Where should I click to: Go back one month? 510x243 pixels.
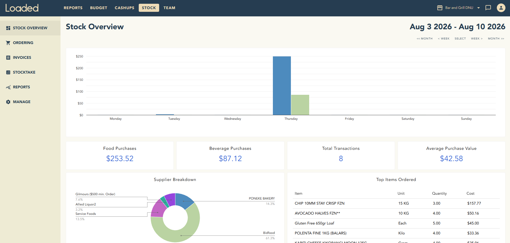pos(425,39)
